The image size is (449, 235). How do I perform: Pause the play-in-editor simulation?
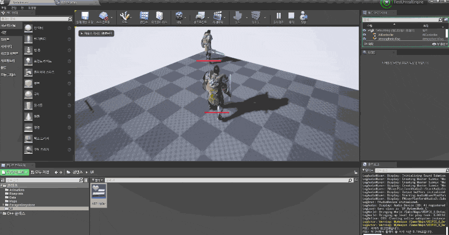coord(278,16)
